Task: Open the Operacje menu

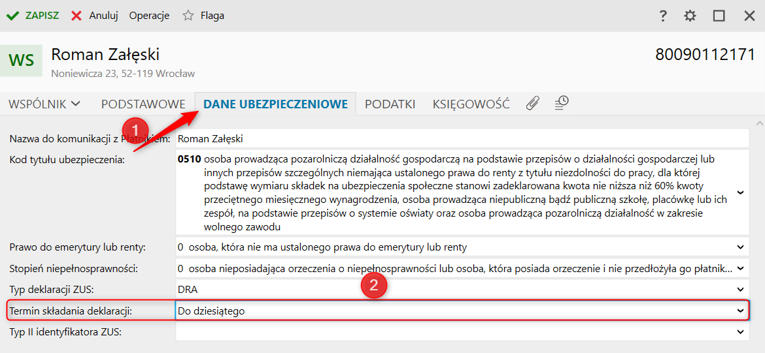Action: (x=149, y=16)
